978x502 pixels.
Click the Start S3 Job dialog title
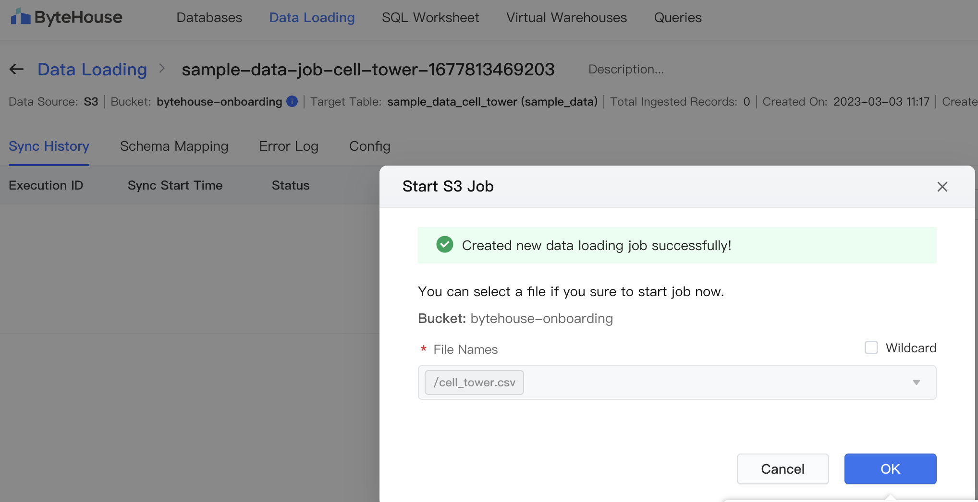(448, 186)
